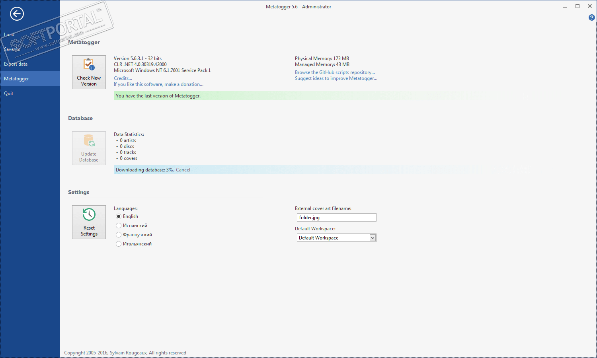Click the back arrow icon
The height and width of the screenshot is (358, 597).
(x=17, y=14)
